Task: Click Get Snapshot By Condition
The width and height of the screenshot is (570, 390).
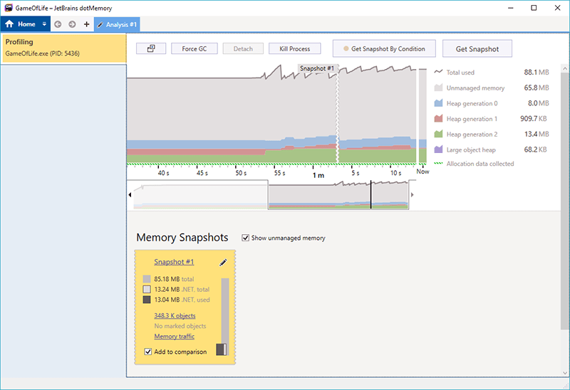Action: [384, 49]
